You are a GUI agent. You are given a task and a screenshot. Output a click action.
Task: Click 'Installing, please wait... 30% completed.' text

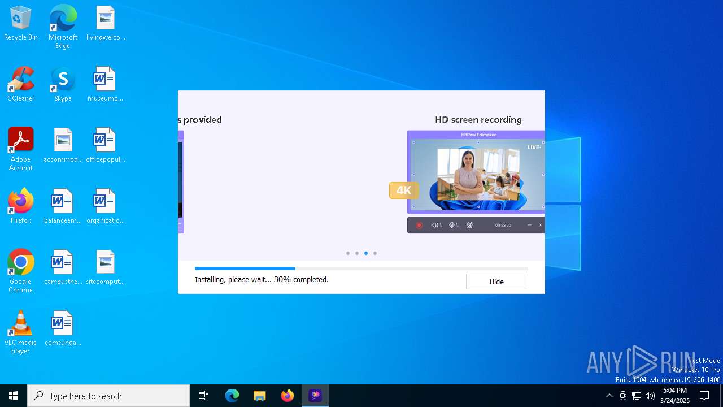pyautogui.click(x=262, y=279)
